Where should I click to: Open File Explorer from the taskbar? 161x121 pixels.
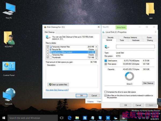(77, 118)
